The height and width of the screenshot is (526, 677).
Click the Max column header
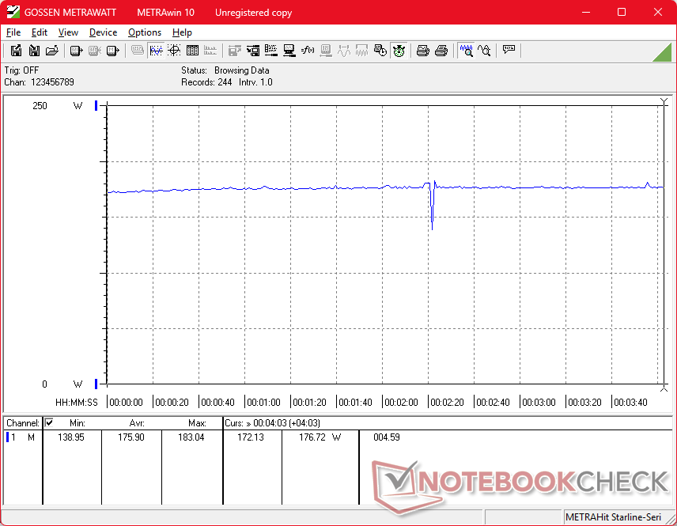click(x=197, y=423)
